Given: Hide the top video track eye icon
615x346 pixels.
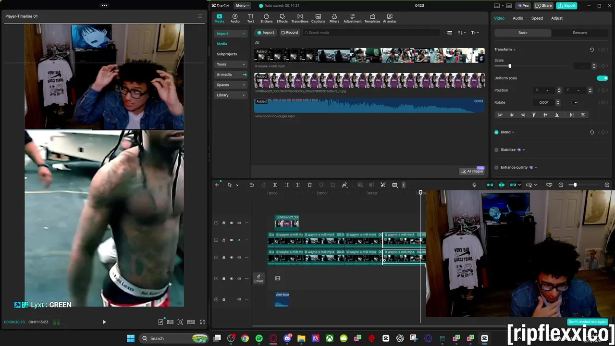Looking at the screenshot, I should point(231,222).
